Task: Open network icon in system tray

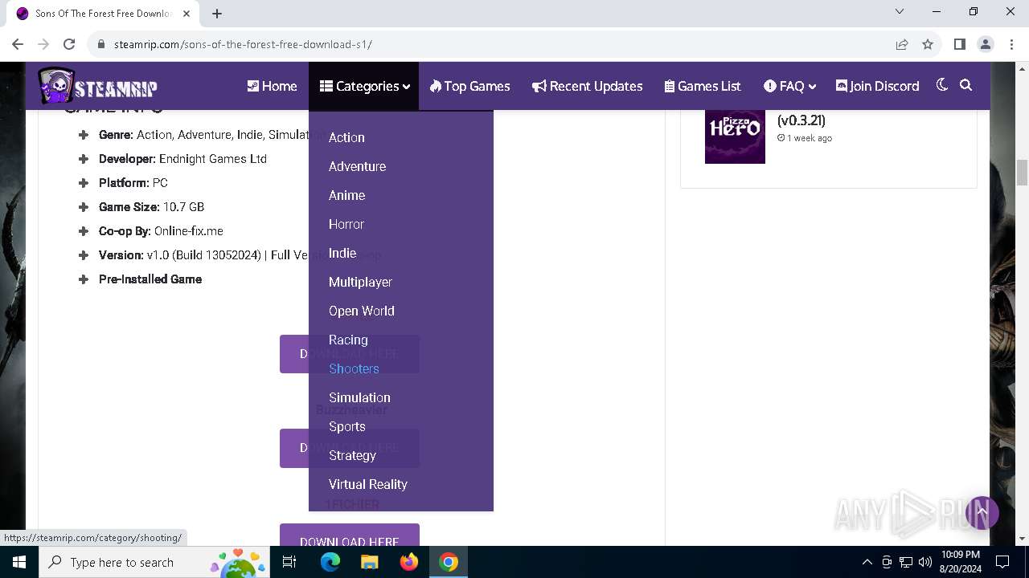Action: (906, 562)
